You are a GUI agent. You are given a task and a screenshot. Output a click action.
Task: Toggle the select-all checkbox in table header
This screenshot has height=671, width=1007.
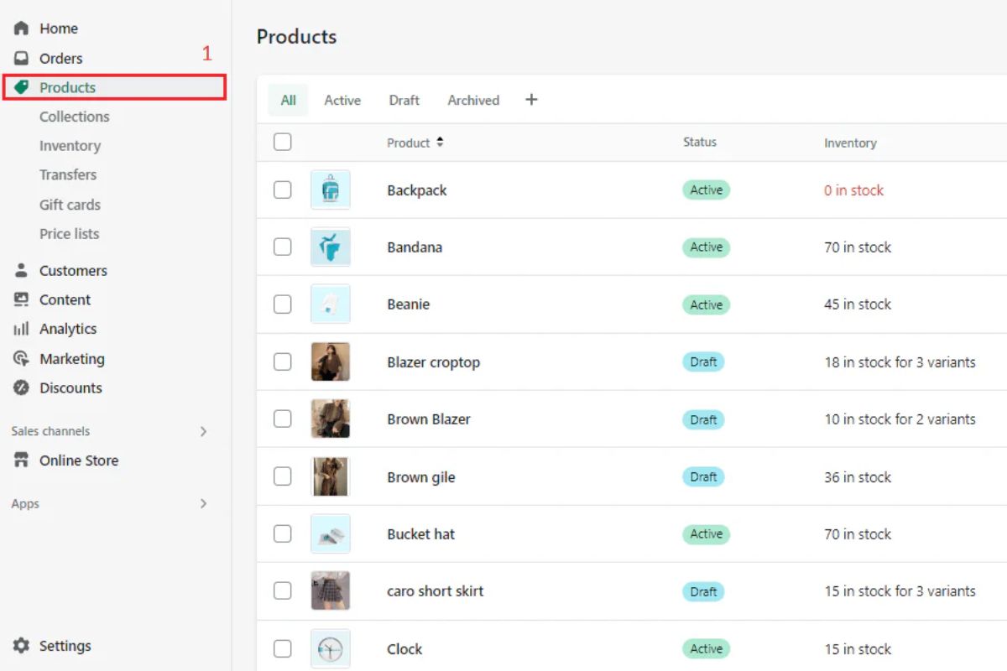(x=283, y=143)
